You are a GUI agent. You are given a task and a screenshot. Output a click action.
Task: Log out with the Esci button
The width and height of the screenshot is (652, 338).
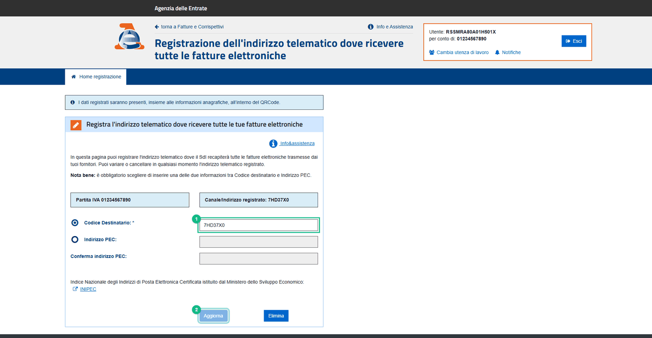[574, 41]
